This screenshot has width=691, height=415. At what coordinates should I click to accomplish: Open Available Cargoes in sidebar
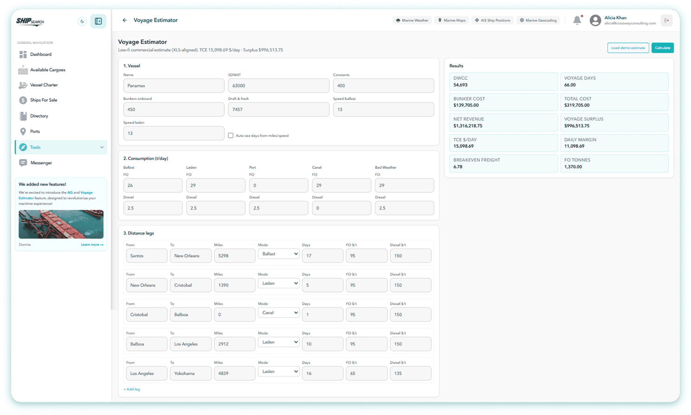coord(61,70)
